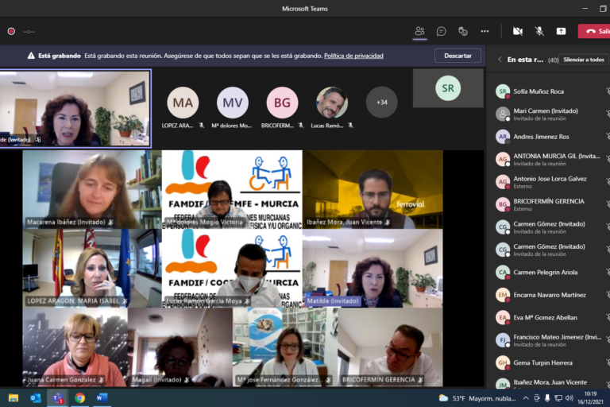610x407 pixels.
Task: Open Outlook from the taskbar
Action: pos(36,397)
